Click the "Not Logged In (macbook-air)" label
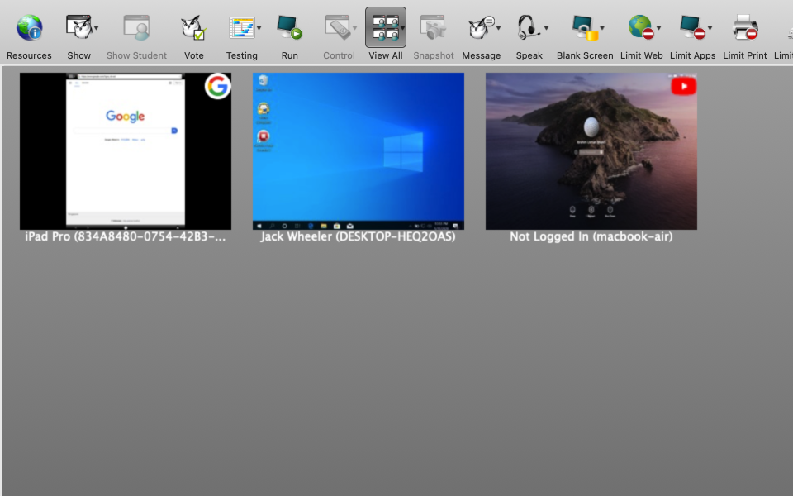793x496 pixels. [591, 236]
